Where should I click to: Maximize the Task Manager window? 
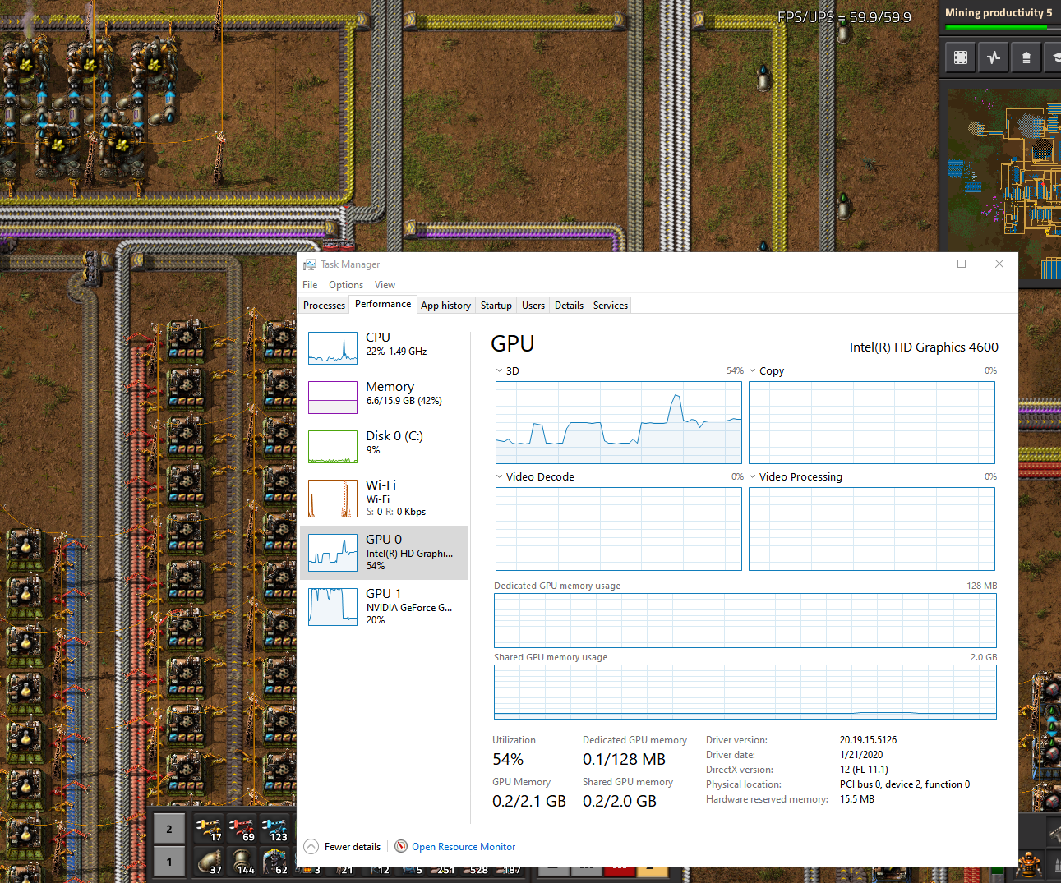(962, 264)
